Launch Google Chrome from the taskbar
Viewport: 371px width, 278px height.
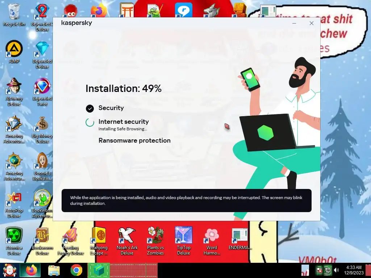tap(76, 270)
